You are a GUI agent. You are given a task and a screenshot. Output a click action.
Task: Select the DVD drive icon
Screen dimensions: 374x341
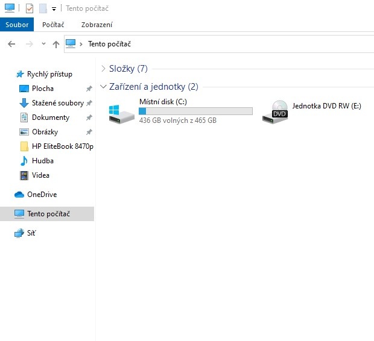(x=275, y=112)
